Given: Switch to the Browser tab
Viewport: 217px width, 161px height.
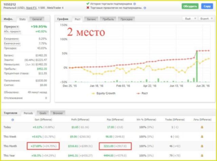Looking at the screenshot, I should point(58,113).
